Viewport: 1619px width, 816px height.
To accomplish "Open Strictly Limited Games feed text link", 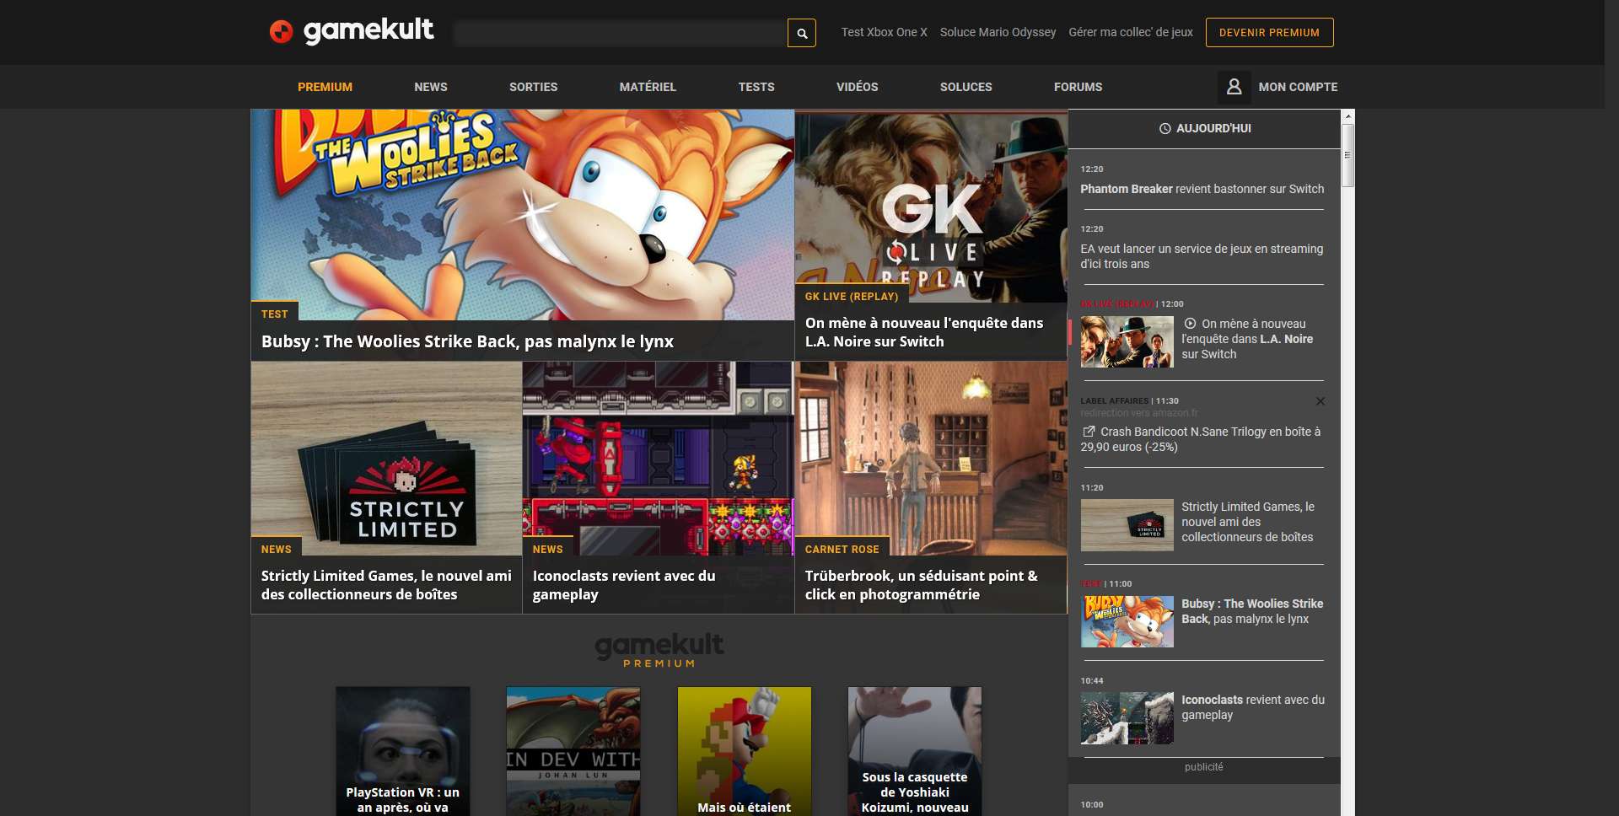I will click(1248, 522).
